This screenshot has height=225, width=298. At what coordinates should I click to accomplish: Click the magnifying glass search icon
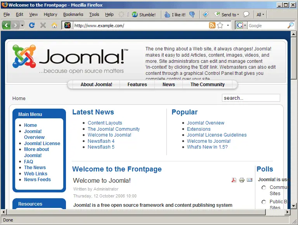point(291,25)
